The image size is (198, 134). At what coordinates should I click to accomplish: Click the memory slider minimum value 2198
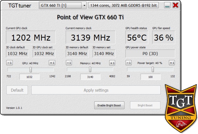(68, 76)
